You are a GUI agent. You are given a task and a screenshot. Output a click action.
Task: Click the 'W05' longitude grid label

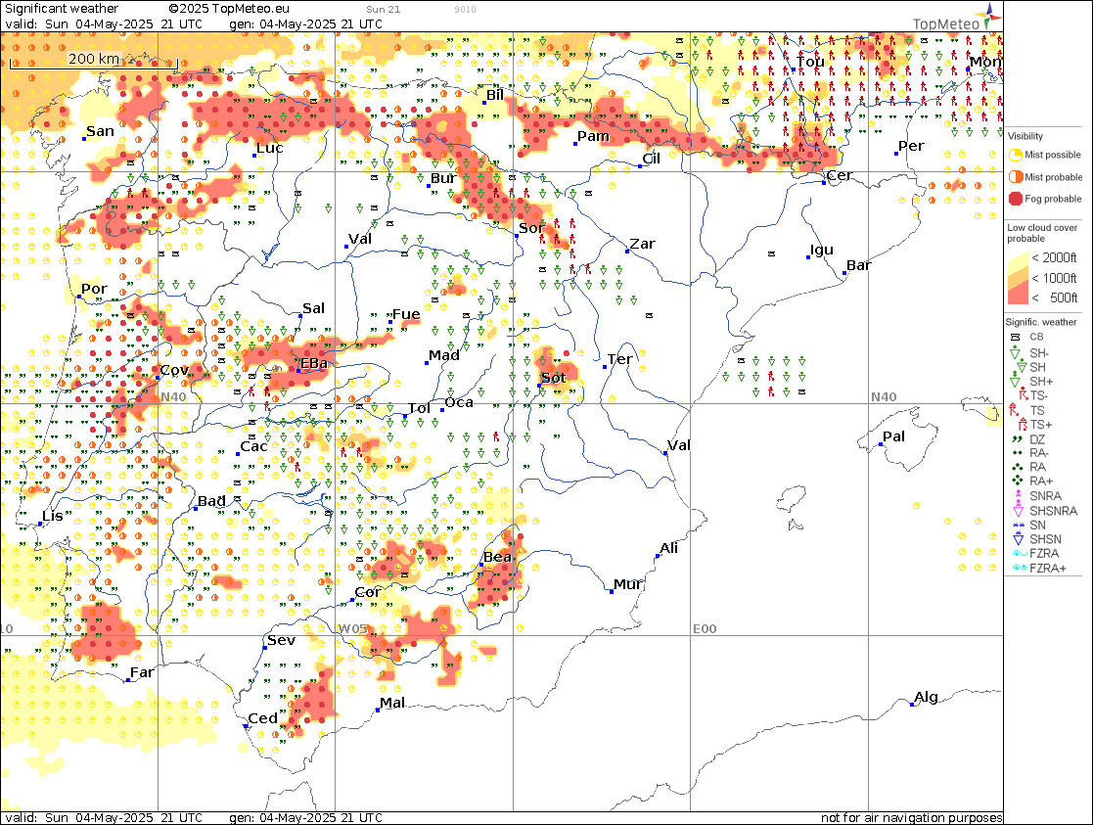[352, 628]
